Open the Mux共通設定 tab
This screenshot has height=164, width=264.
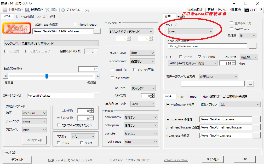pyautogui.click(x=211, y=97)
